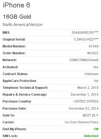Screen dimensions: 101x139
Task: Click the SIM Lock label
Action: coord(10,136)
